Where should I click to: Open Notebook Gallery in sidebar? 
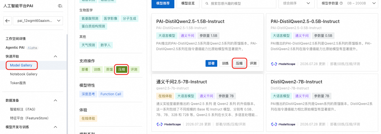24,74
